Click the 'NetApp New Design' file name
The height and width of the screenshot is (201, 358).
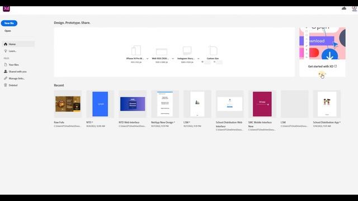coord(162,122)
